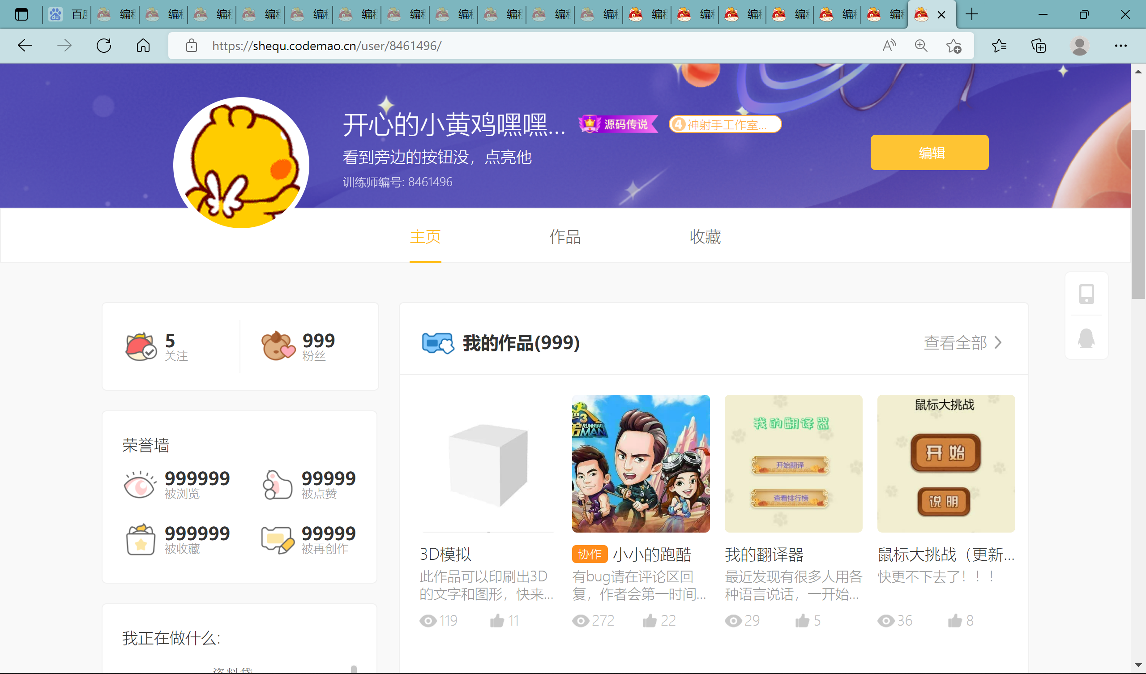Click the like thumb icon under 小小的跑酷
This screenshot has width=1146, height=674.
650,620
